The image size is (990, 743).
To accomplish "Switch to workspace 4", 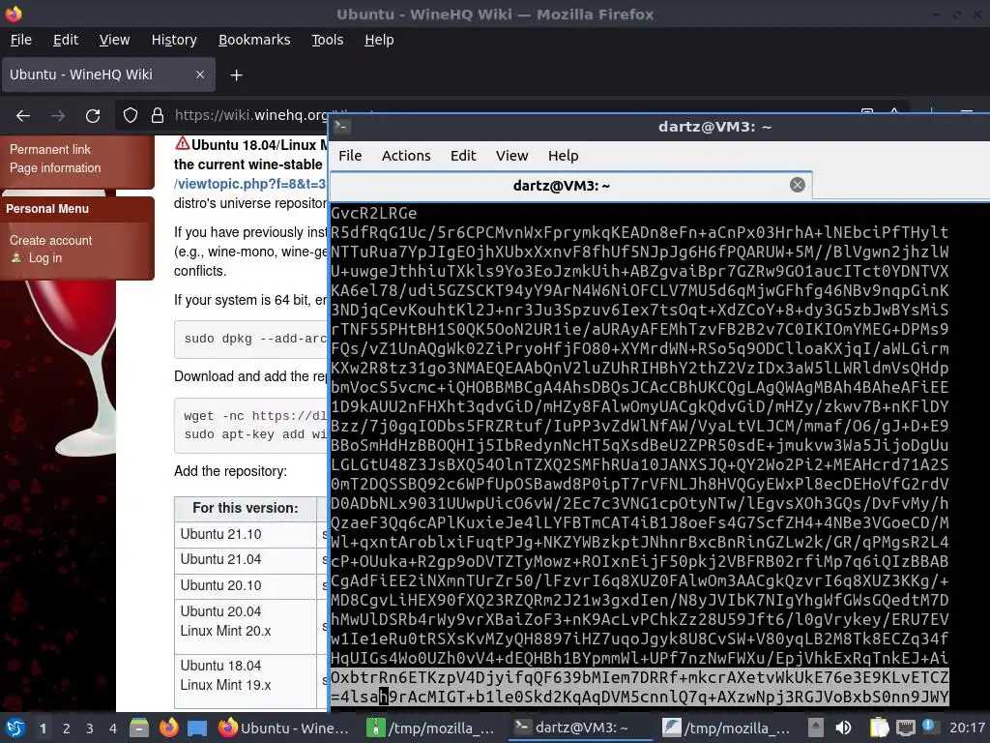I will point(112,728).
